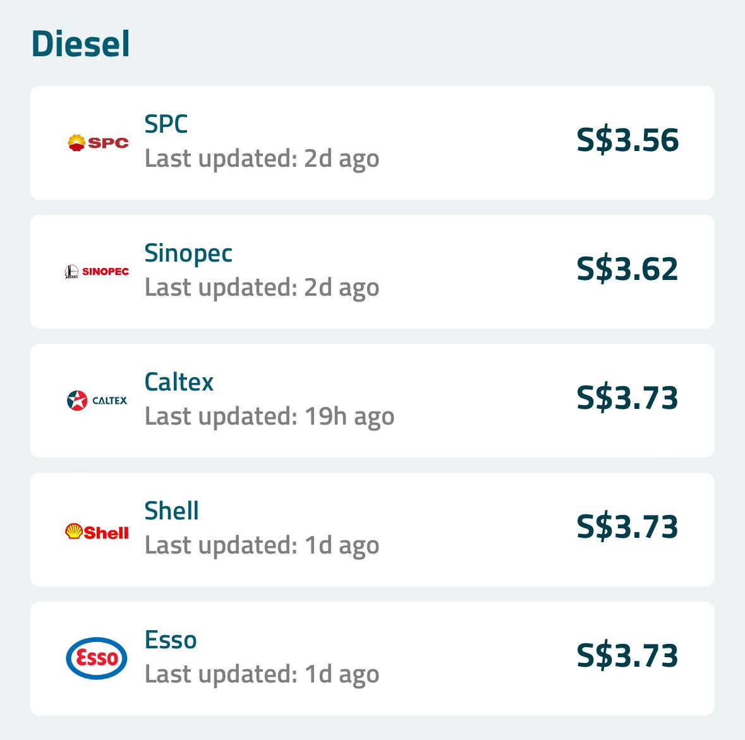
Task: Click the Shell brand logo icon
Action: pos(97,531)
